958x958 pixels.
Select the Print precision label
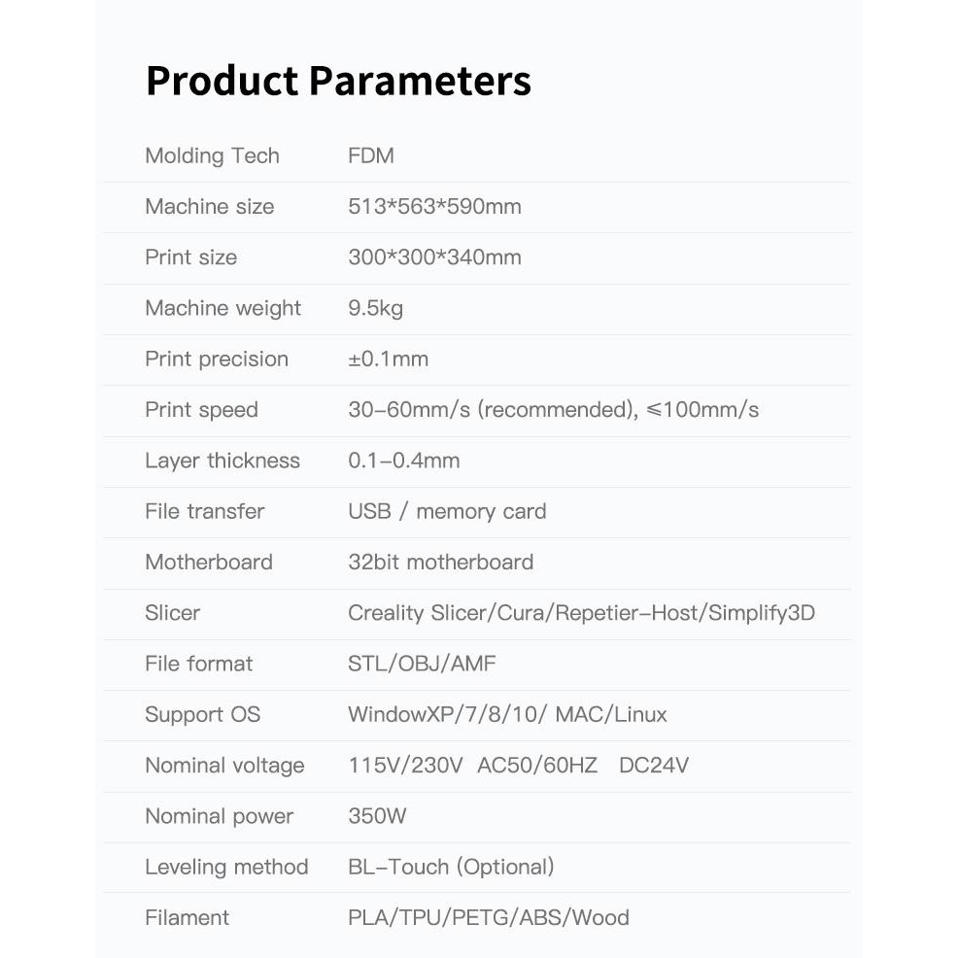217,359
